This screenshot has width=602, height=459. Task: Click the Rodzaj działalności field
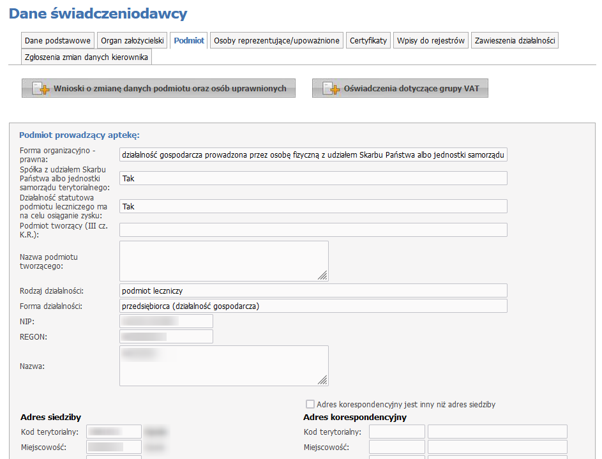pos(313,290)
